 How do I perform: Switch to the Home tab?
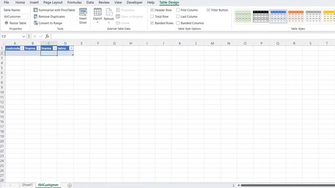coord(20,2)
